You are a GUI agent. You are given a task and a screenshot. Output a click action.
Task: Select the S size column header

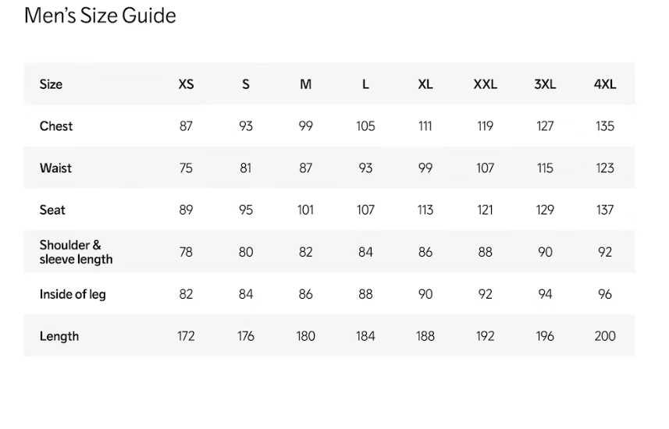(x=246, y=84)
